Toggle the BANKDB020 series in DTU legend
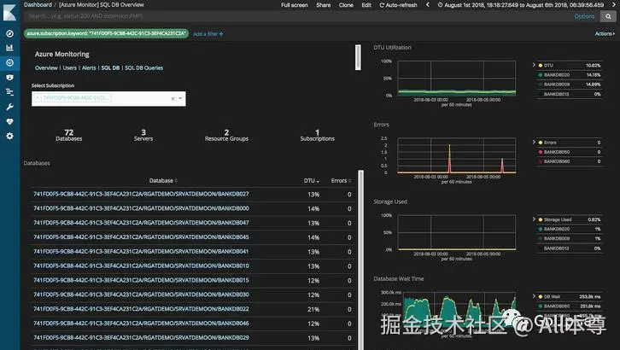Screen dimensions: 620x350 point(557,74)
